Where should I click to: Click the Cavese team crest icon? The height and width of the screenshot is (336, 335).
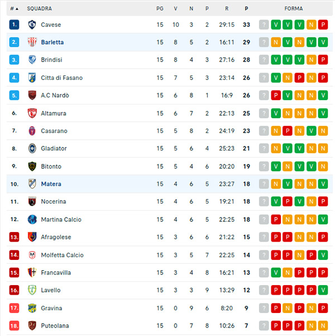[32, 25]
